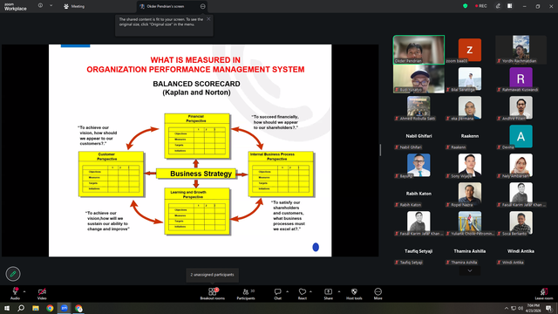Expand more participants with the down chevron
The image size is (558, 314).
pos(470,271)
